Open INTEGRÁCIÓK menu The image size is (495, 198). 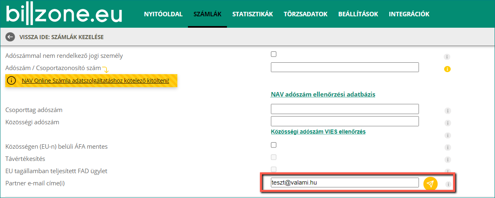tap(409, 14)
